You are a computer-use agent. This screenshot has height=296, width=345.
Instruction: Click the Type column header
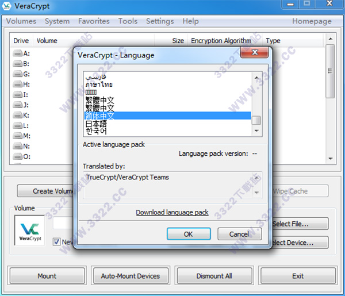pyautogui.click(x=293, y=41)
